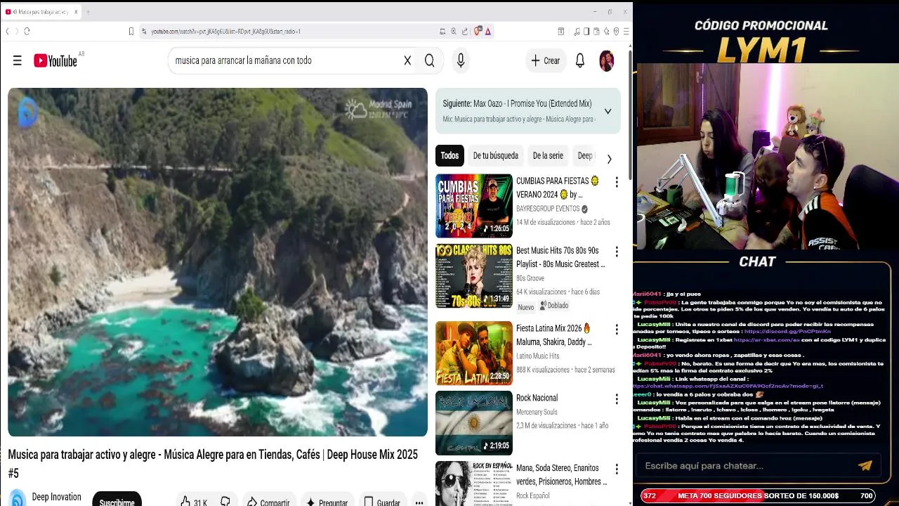Start voice search with the microphone
This screenshot has width=899, height=506.
[x=461, y=60]
